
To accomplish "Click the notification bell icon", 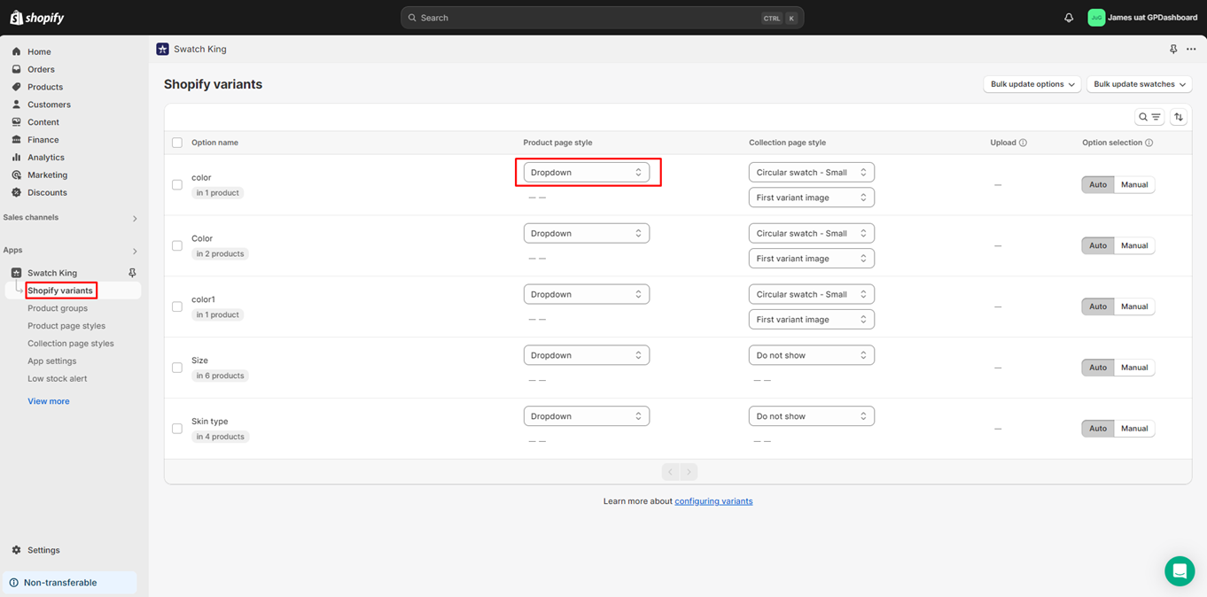I will coord(1069,18).
